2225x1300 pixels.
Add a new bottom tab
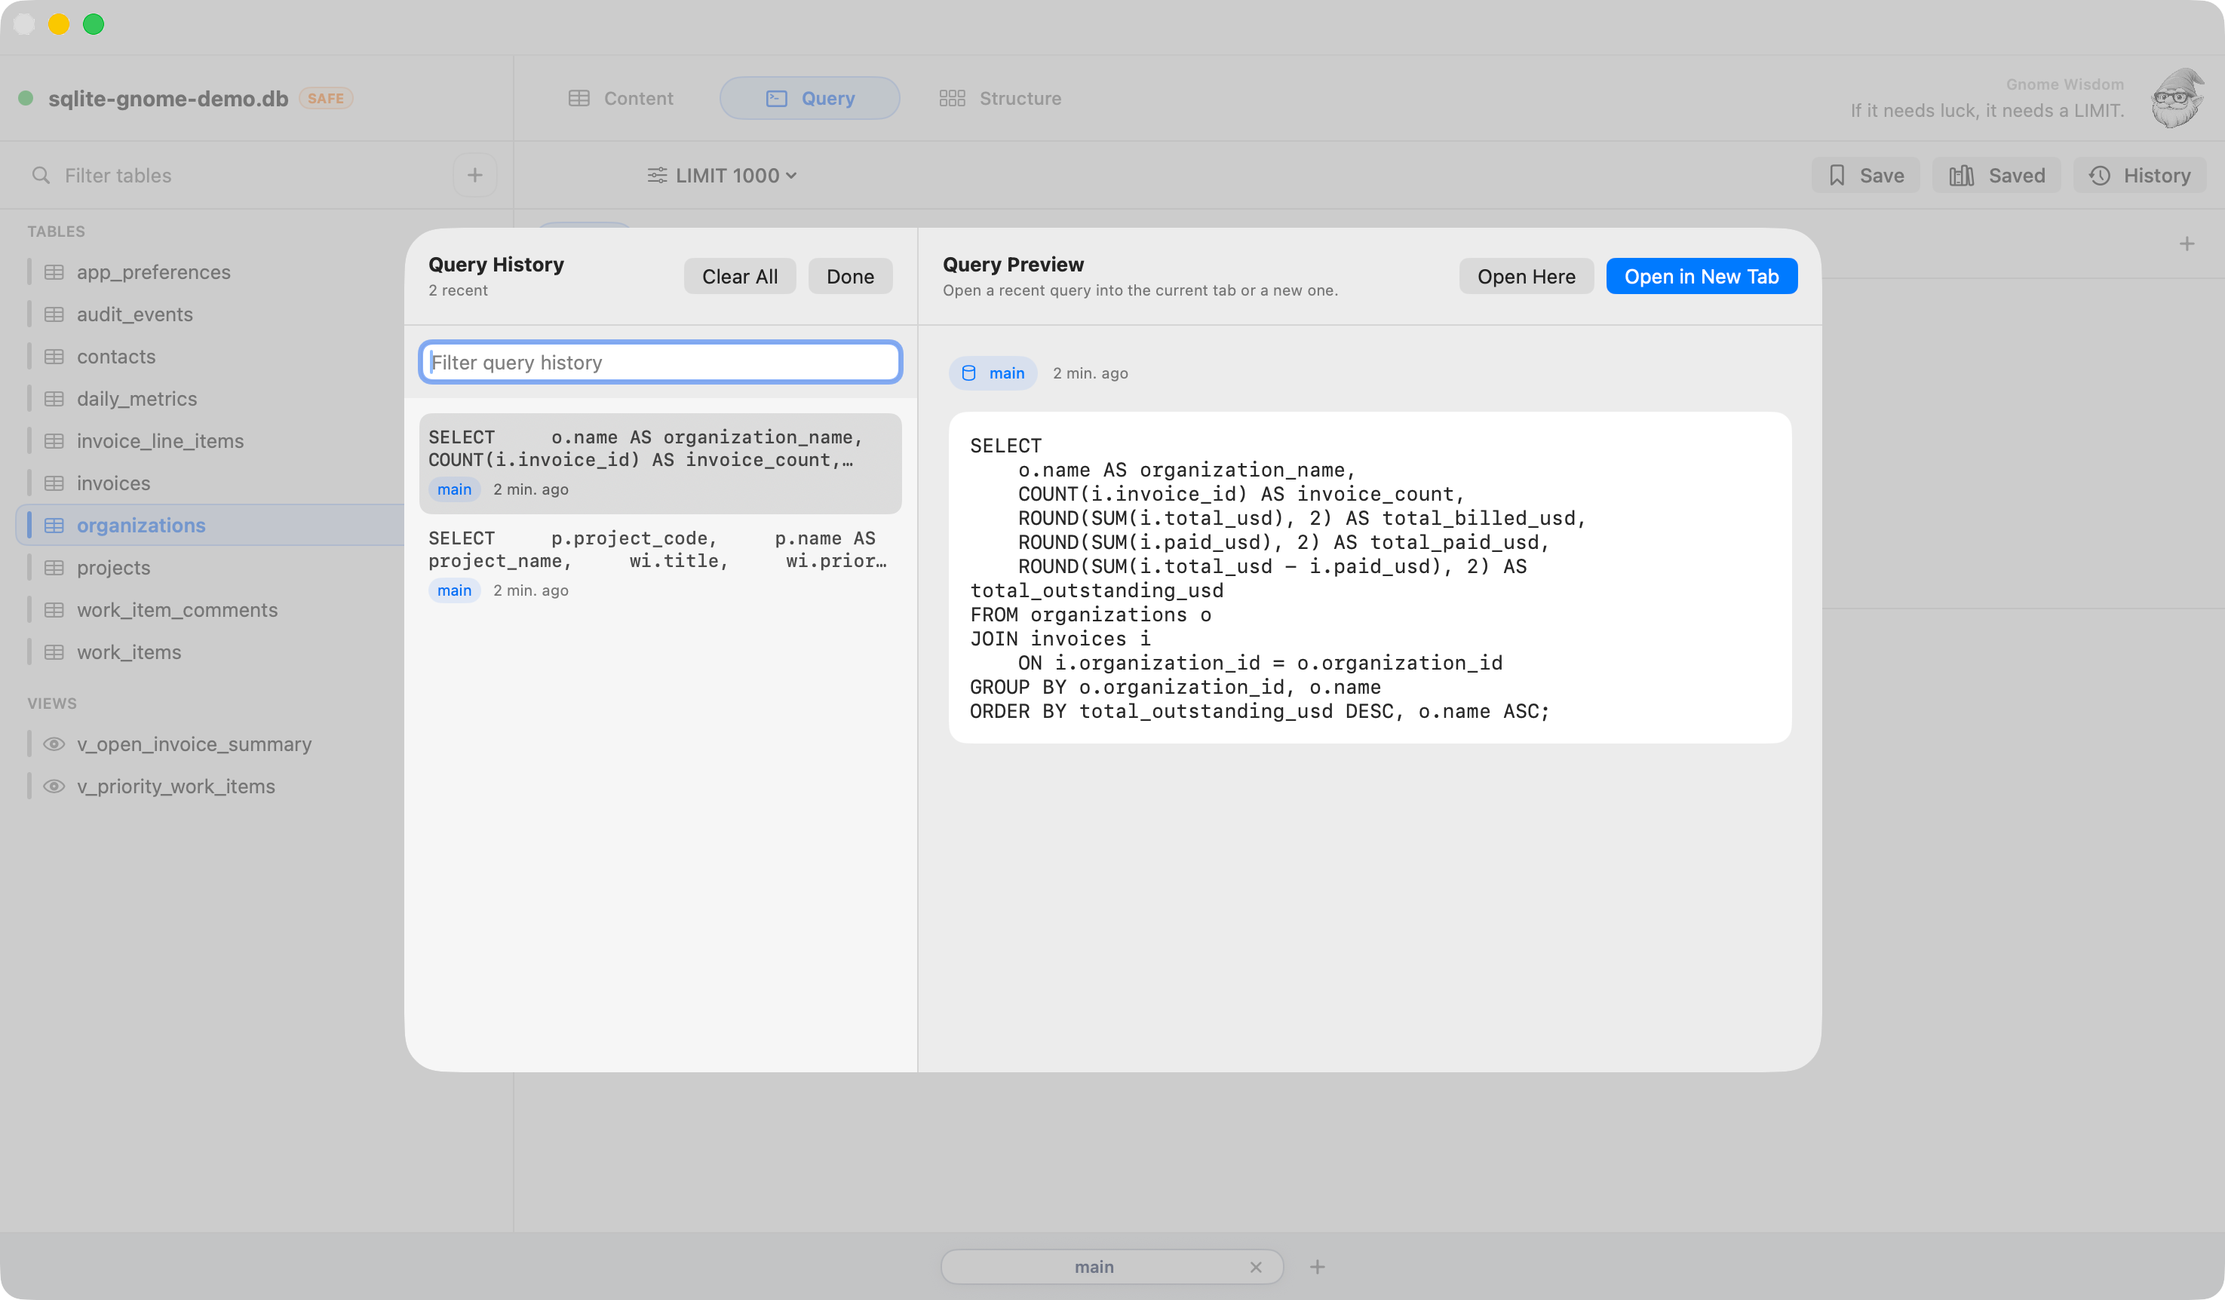pos(1316,1267)
